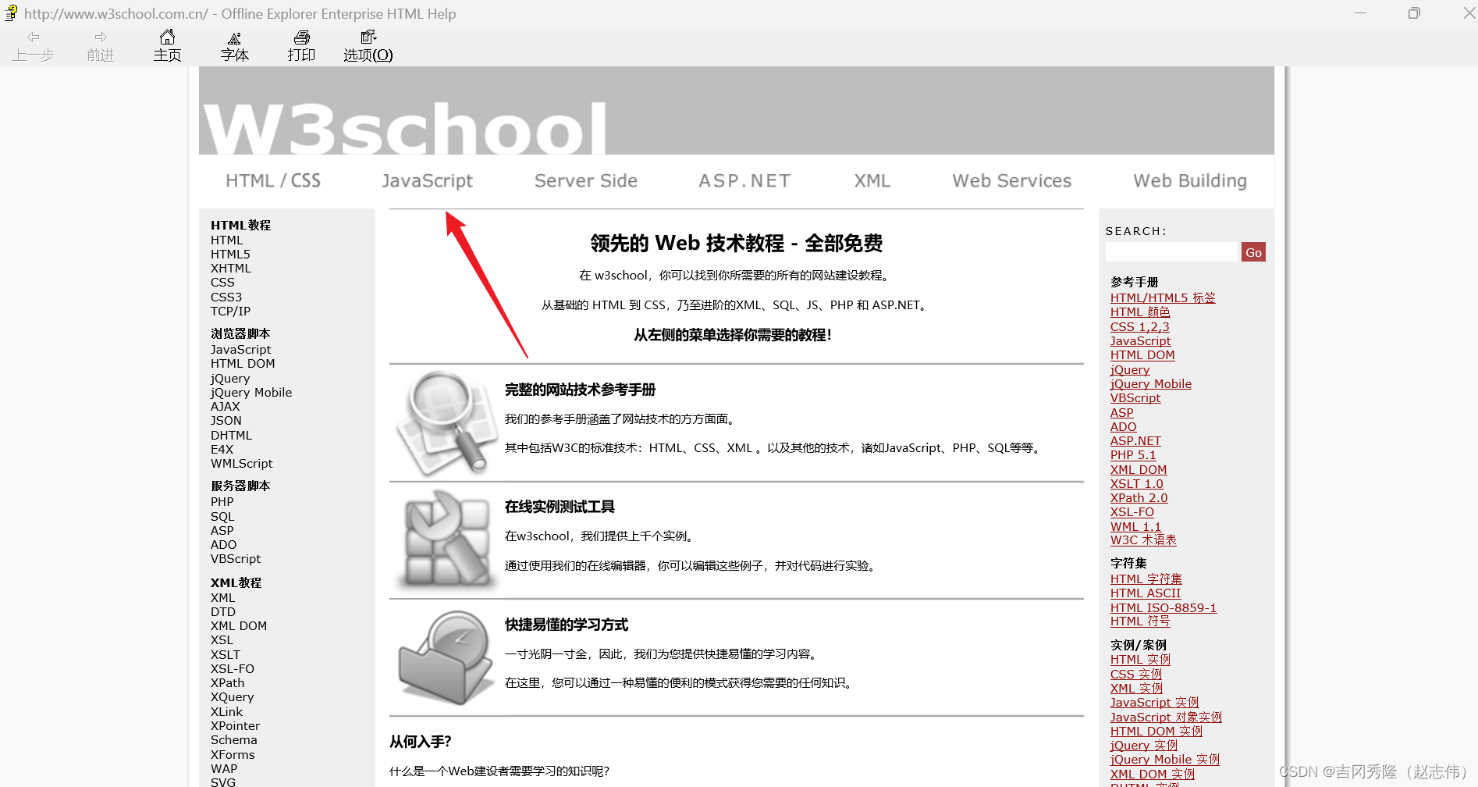Open the Options (选项) toolbar icon
This screenshot has height=787, width=1478.
click(x=368, y=37)
